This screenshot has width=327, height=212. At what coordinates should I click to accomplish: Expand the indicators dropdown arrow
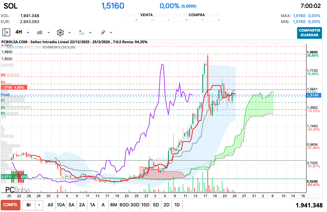coord(90,33)
